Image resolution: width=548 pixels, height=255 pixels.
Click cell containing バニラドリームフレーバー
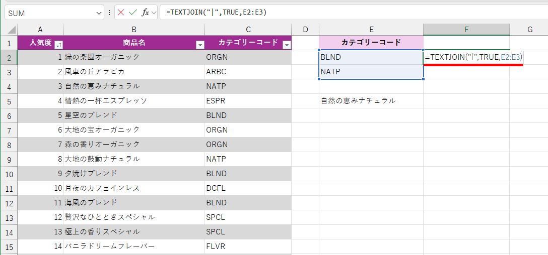pos(134,246)
